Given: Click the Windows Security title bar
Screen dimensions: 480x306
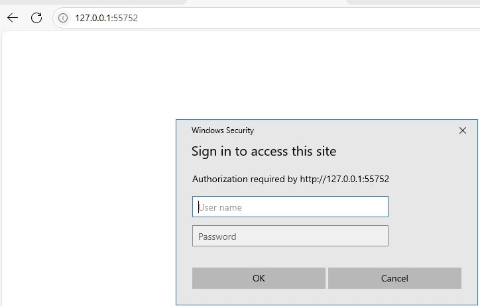Looking at the screenshot, I should point(318,130).
